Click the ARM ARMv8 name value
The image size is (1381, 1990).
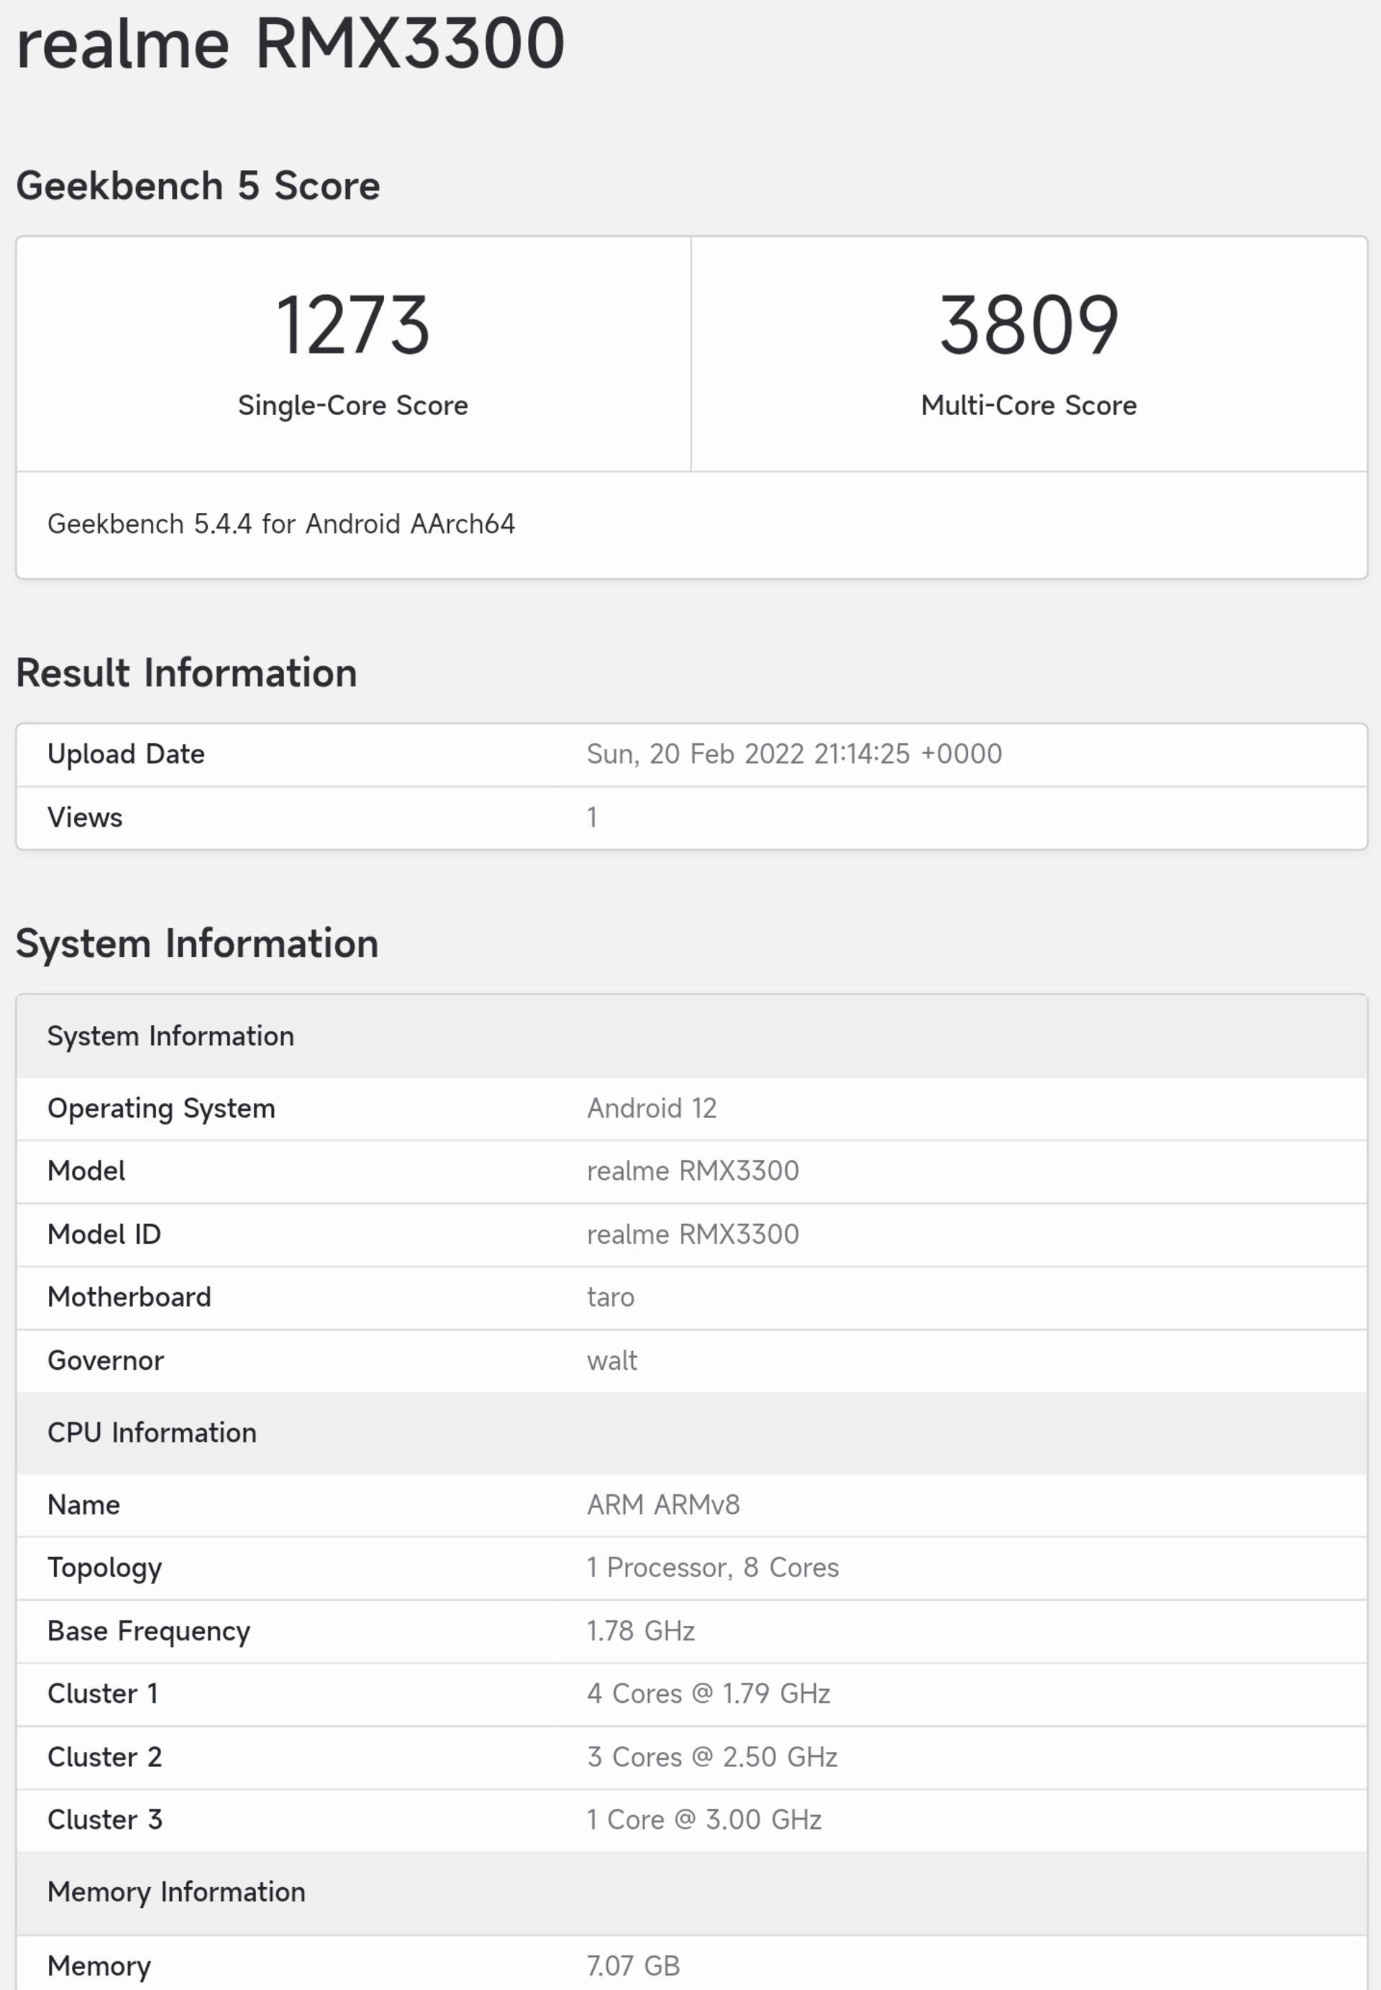click(x=663, y=1504)
